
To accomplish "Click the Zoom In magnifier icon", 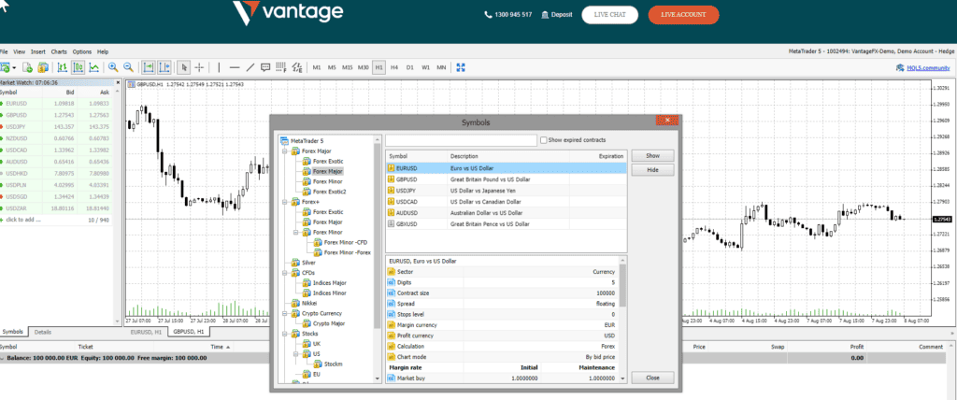I will [x=112, y=67].
